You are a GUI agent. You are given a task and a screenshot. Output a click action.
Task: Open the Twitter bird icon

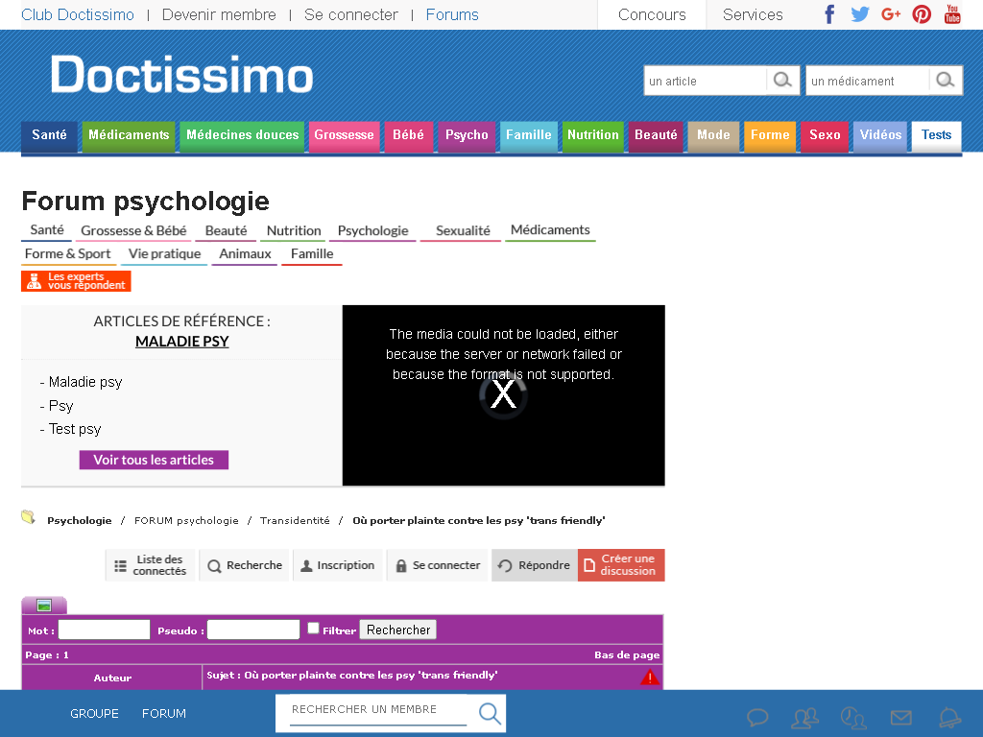(859, 13)
